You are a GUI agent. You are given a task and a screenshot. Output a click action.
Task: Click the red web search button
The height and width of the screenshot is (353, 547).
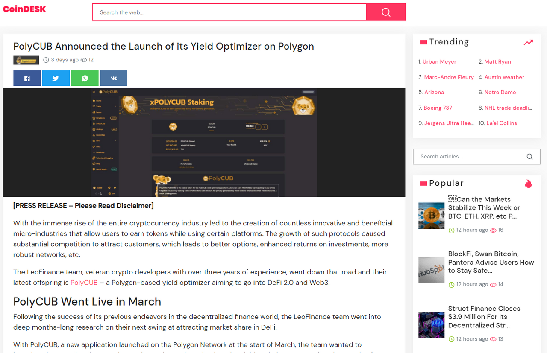[386, 12]
